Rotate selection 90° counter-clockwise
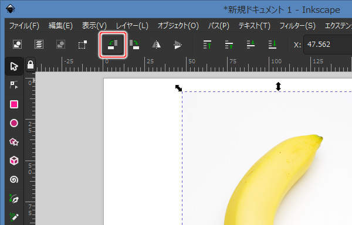The height and width of the screenshot is (225, 352). (x=113, y=45)
